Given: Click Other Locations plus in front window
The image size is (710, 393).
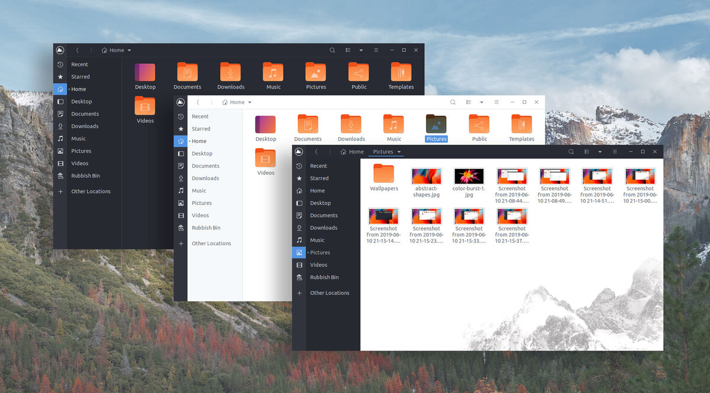Looking at the screenshot, I should (x=299, y=293).
